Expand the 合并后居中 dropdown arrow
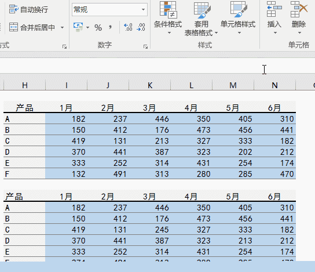The height and width of the screenshot is (272, 315). [x=63, y=27]
